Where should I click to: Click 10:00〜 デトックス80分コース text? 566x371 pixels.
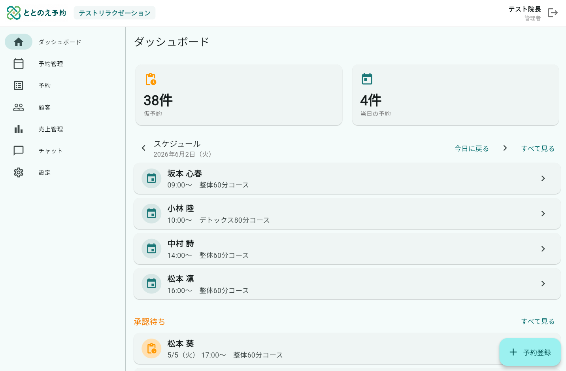[x=219, y=220]
